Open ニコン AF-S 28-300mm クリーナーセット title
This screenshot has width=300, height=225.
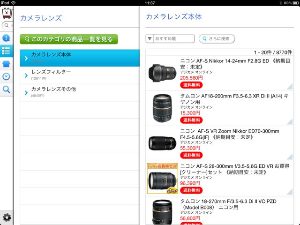pos(234,169)
